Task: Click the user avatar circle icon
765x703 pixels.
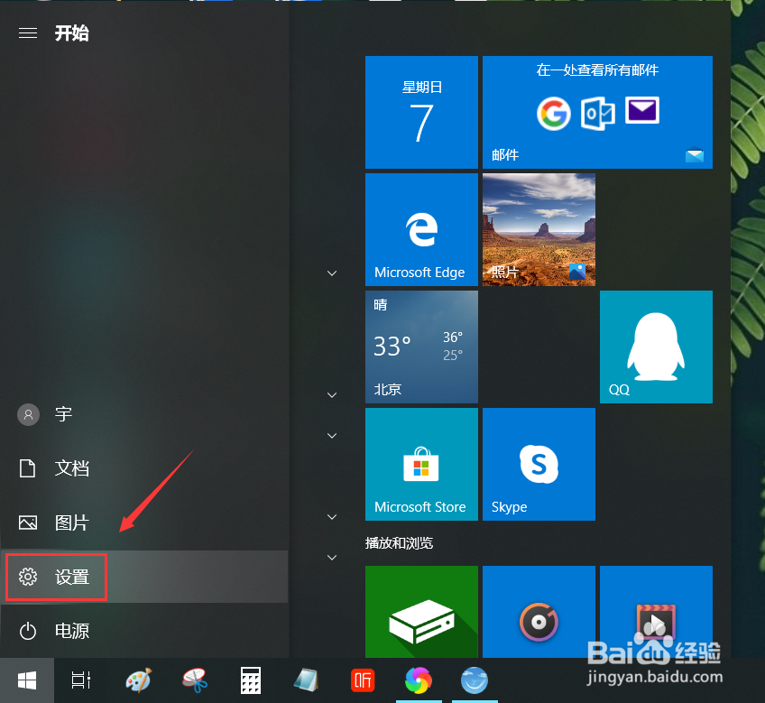Action: click(x=28, y=414)
